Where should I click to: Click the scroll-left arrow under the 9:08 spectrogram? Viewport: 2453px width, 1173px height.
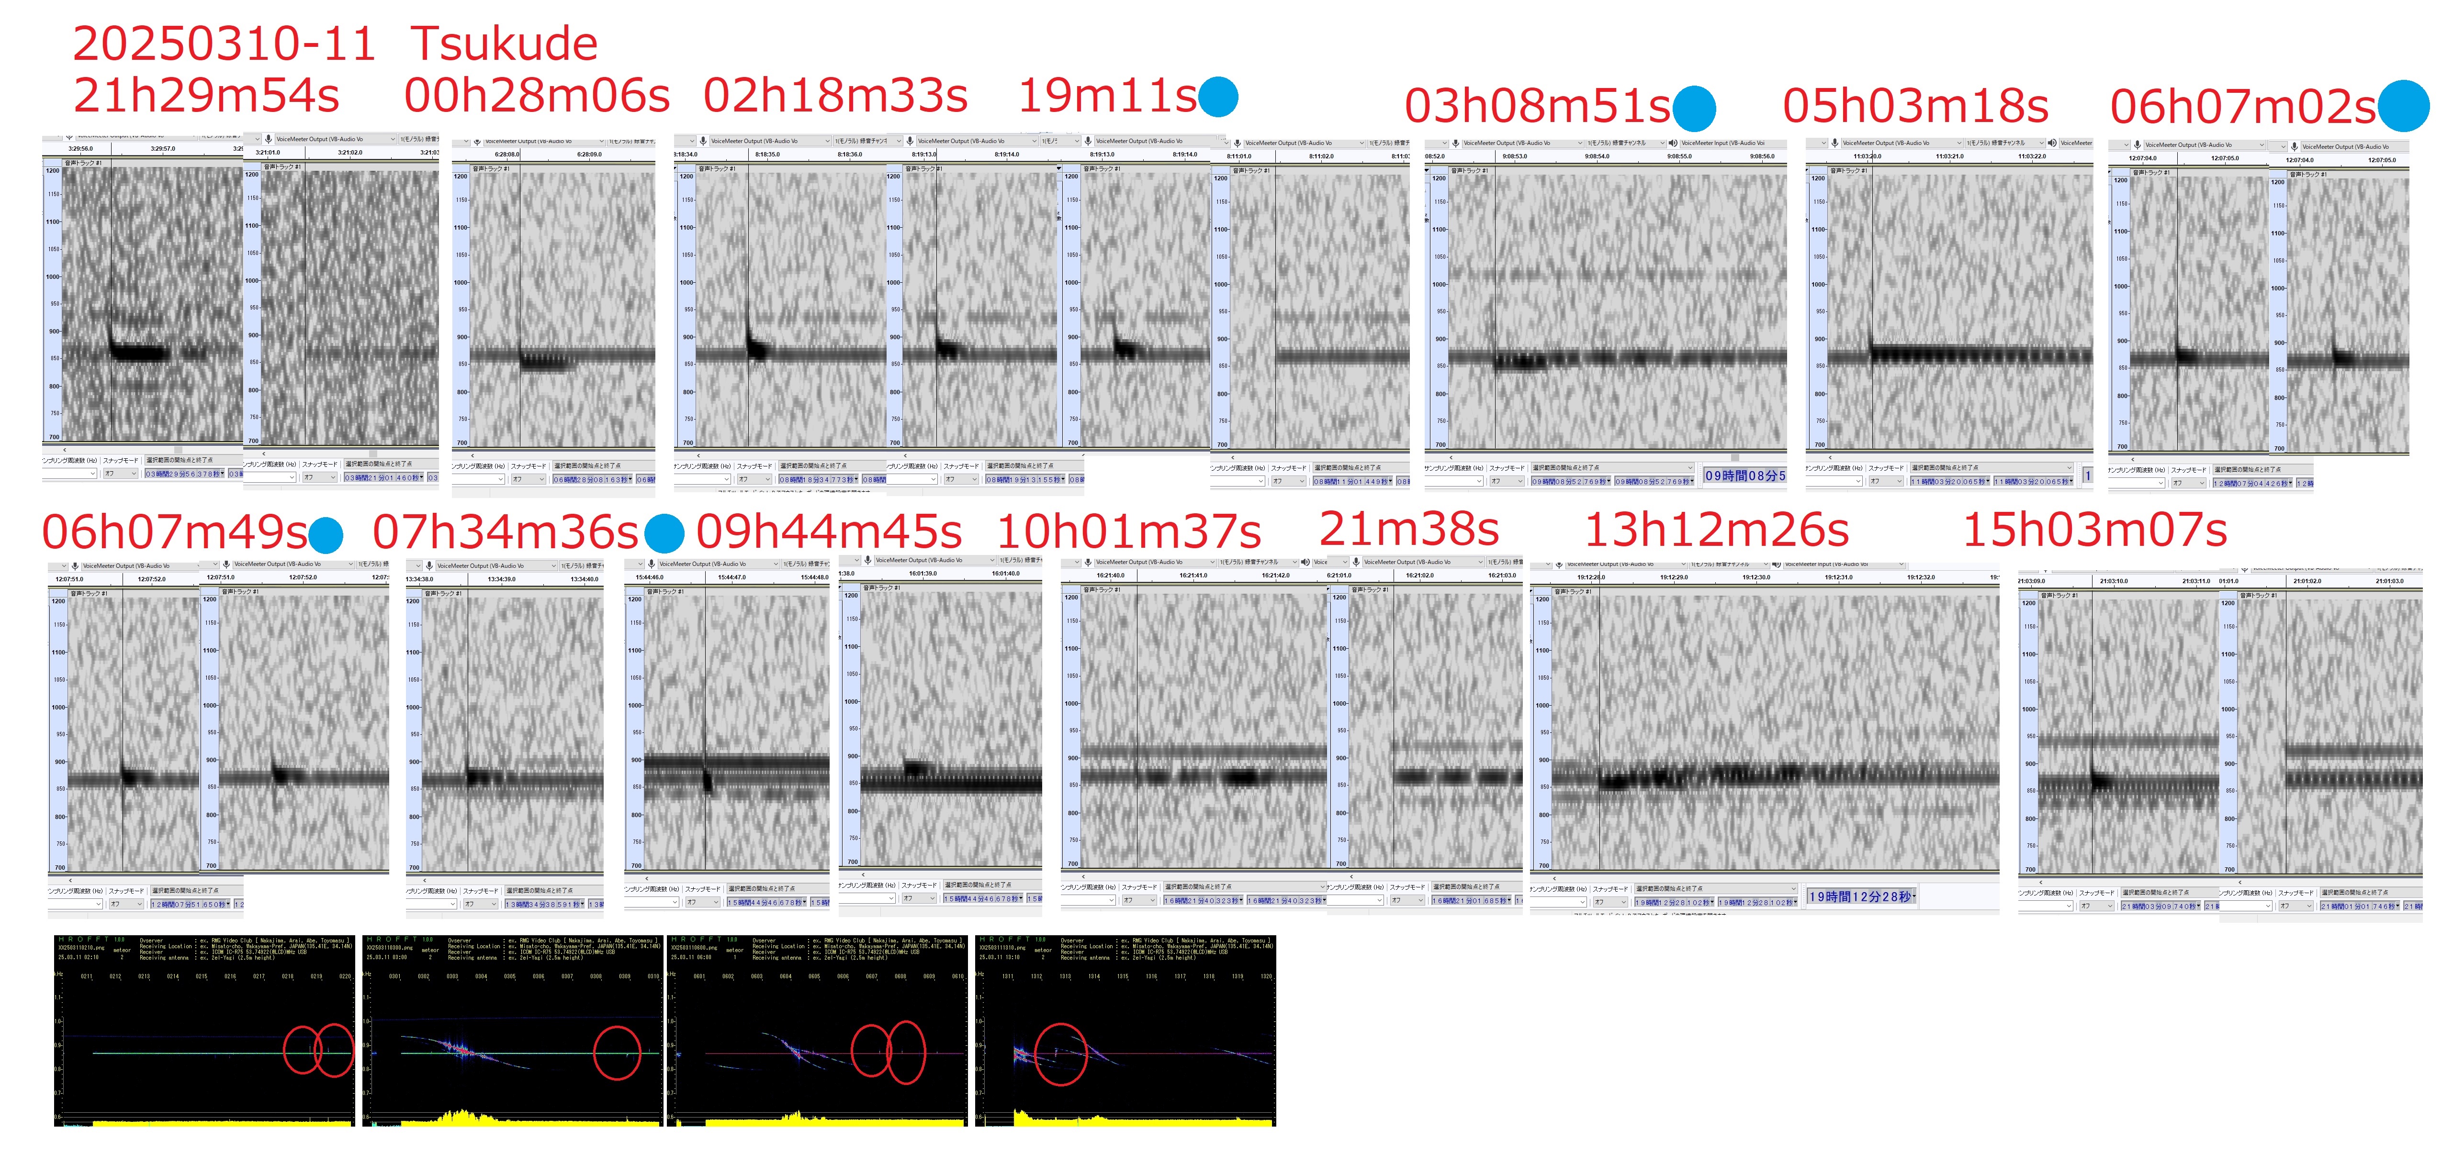[x=1450, y=458]
